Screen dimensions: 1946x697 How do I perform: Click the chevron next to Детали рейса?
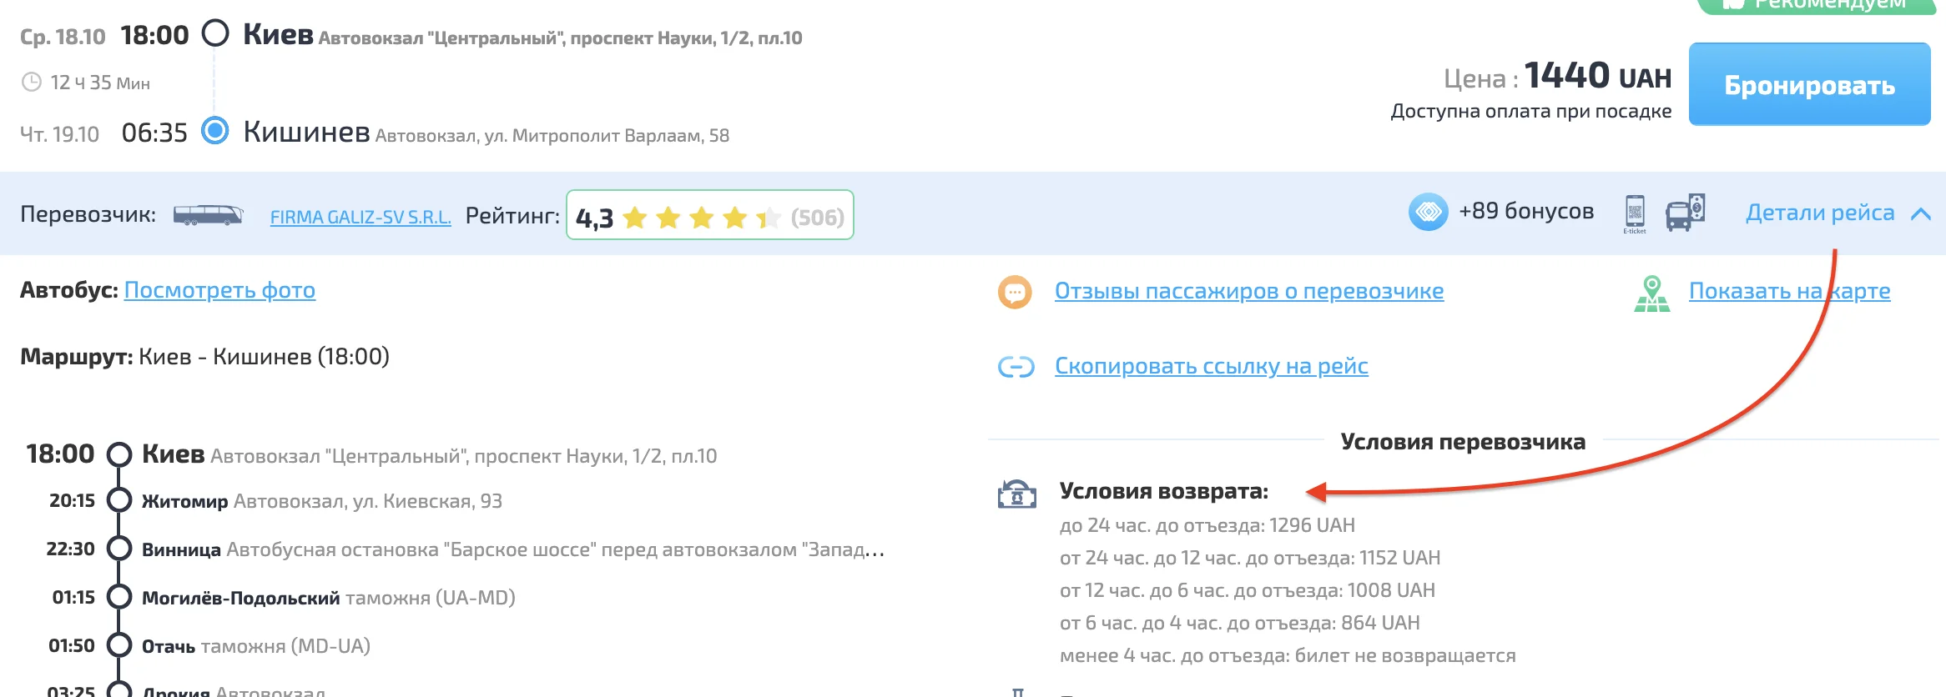tap(1920, 214)
